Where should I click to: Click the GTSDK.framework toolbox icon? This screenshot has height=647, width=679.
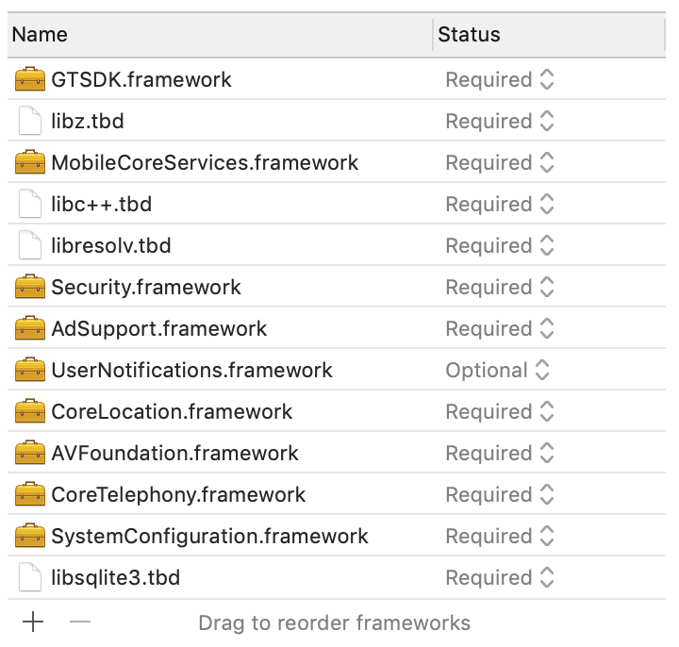(x=30, y=80)
